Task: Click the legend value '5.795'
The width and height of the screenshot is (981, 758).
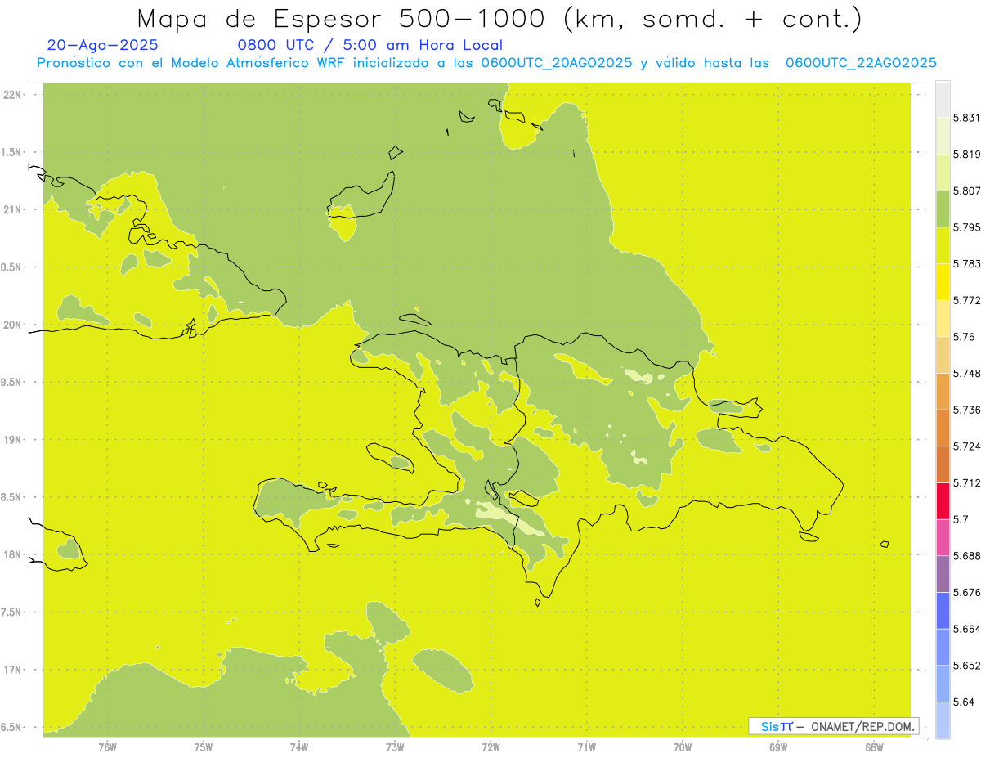Action: coord(966,227)
